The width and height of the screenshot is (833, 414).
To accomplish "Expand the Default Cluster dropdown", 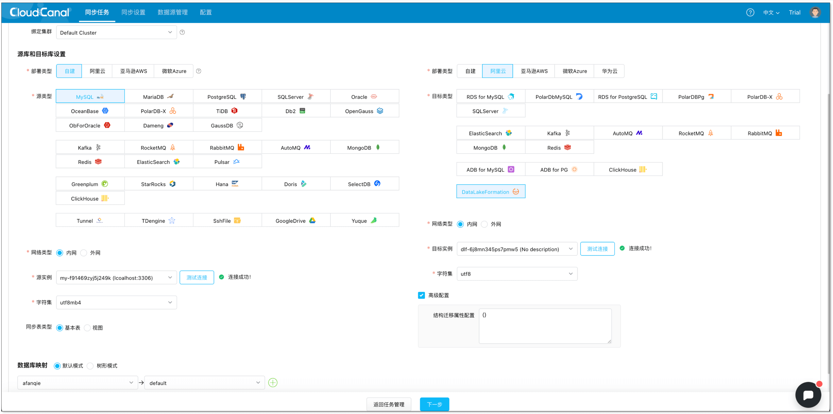I will (116, 32).
